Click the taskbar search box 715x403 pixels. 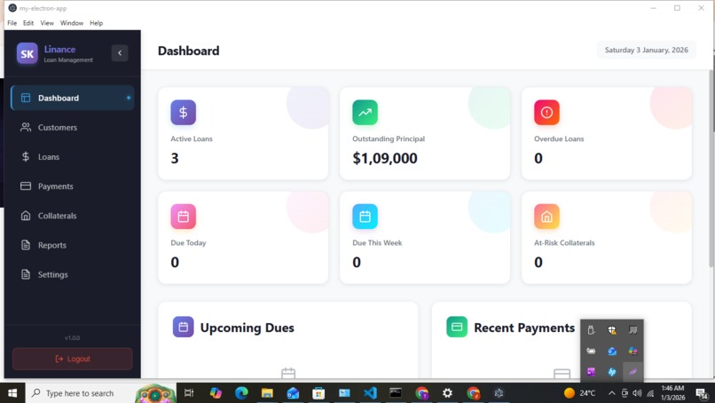(x=100, y=393)
